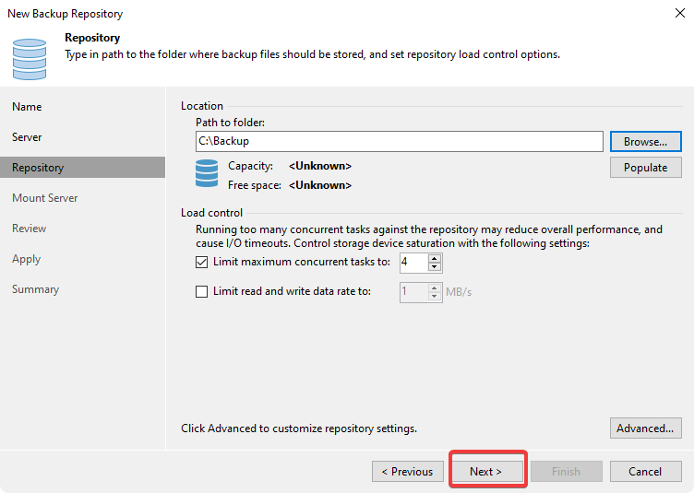Enable Limit maximum concurrent tasks checkbox
Screen dimensions: 694x493
(203, 263)
